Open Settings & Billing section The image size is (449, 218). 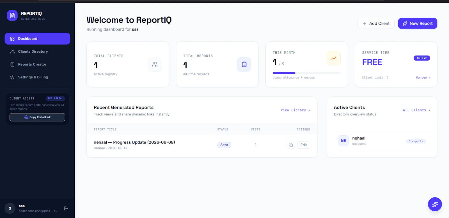tap(37, 77)
